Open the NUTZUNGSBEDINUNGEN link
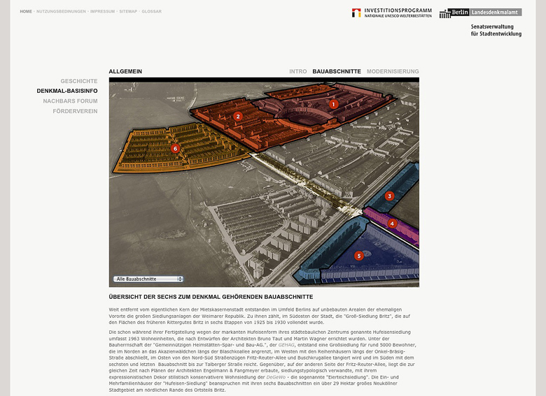 click(62, 11)
